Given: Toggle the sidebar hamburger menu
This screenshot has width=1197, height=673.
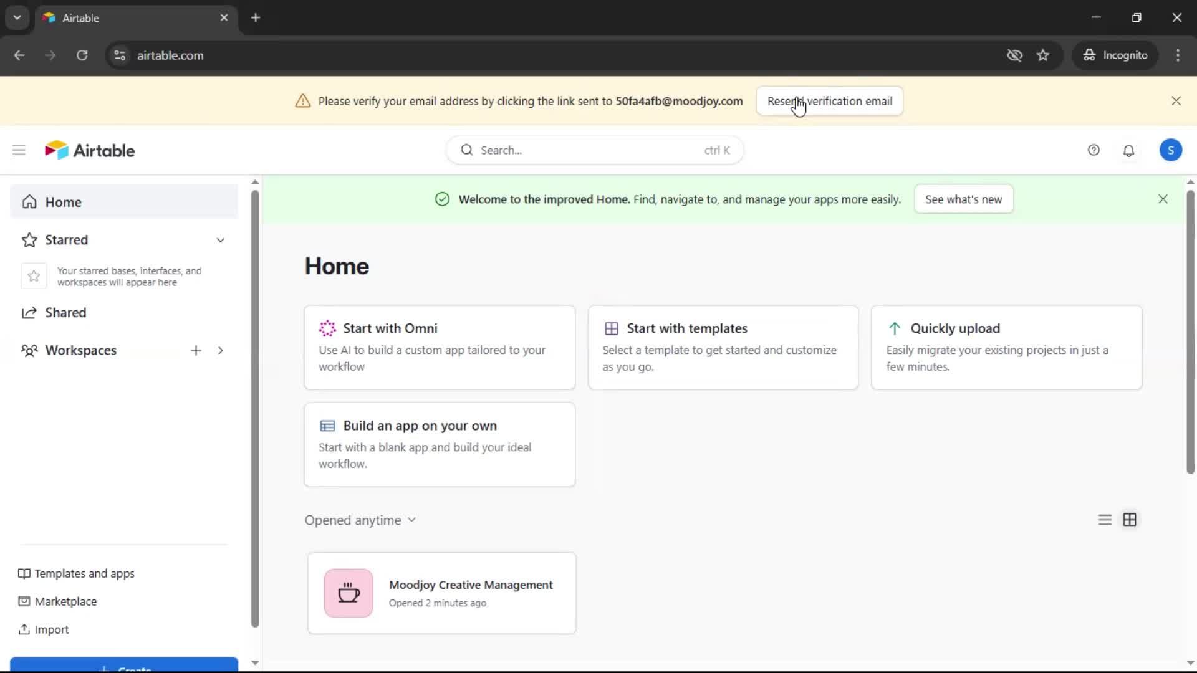Looking at the screenshot, I should pos(19,150).
